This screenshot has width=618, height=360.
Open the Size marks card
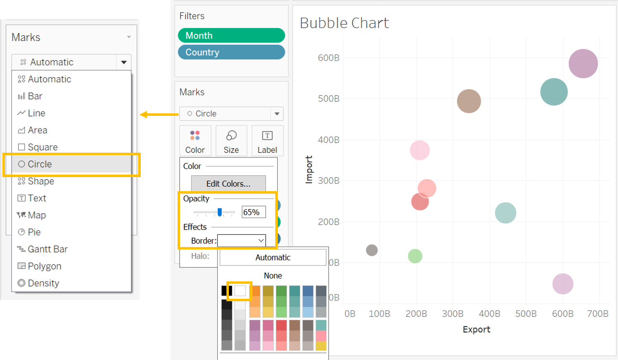[231, 141]
